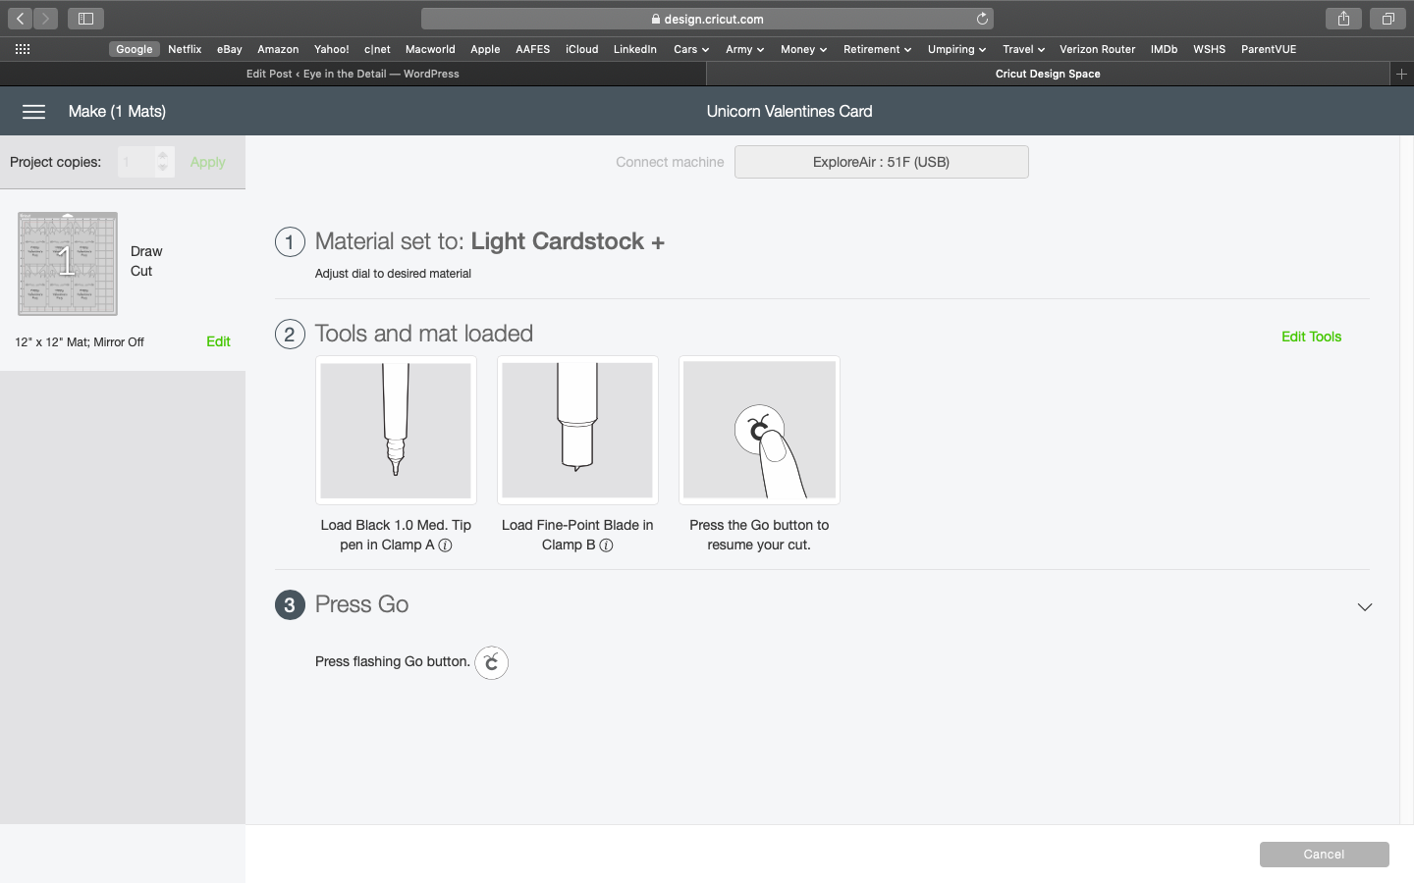Expand the Retirement bookmarks folder

(877, 49)
